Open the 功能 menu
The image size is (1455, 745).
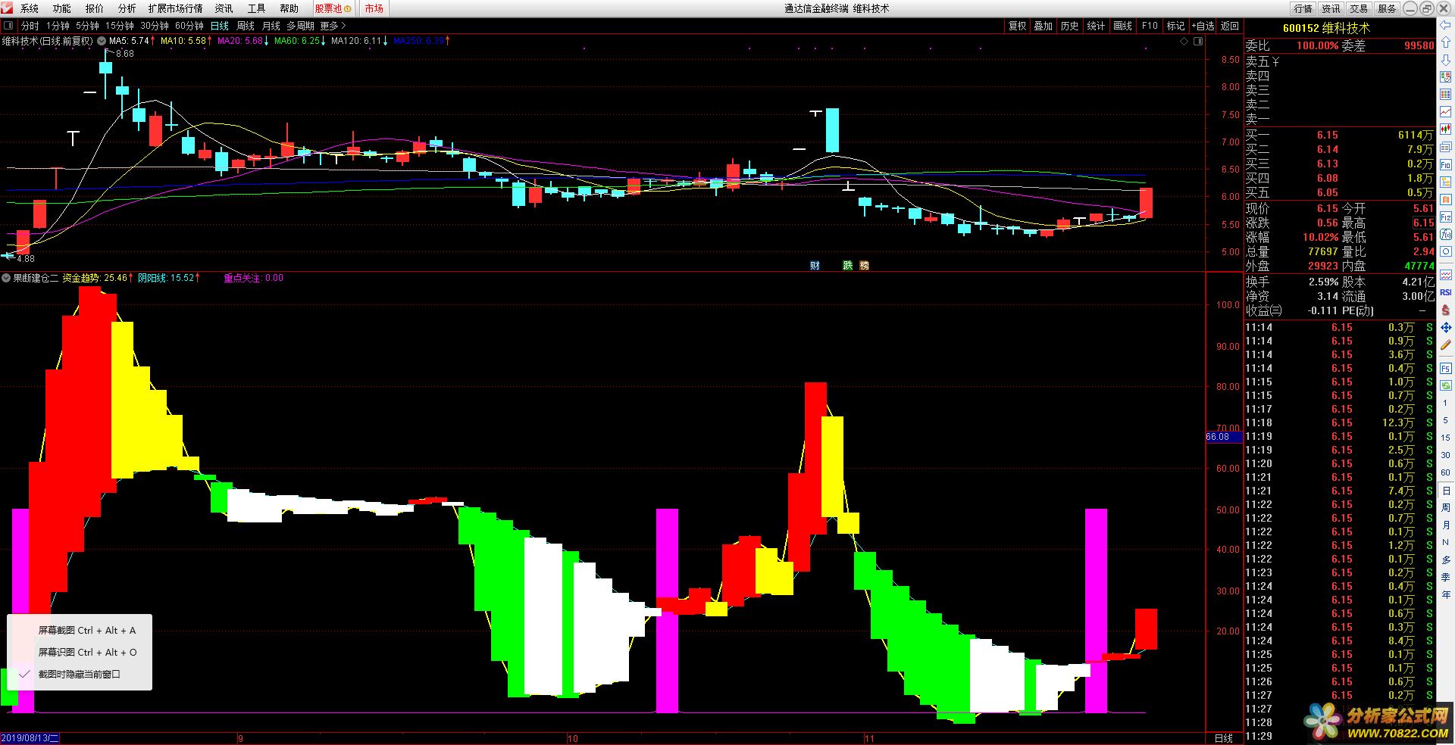(61, 8)
